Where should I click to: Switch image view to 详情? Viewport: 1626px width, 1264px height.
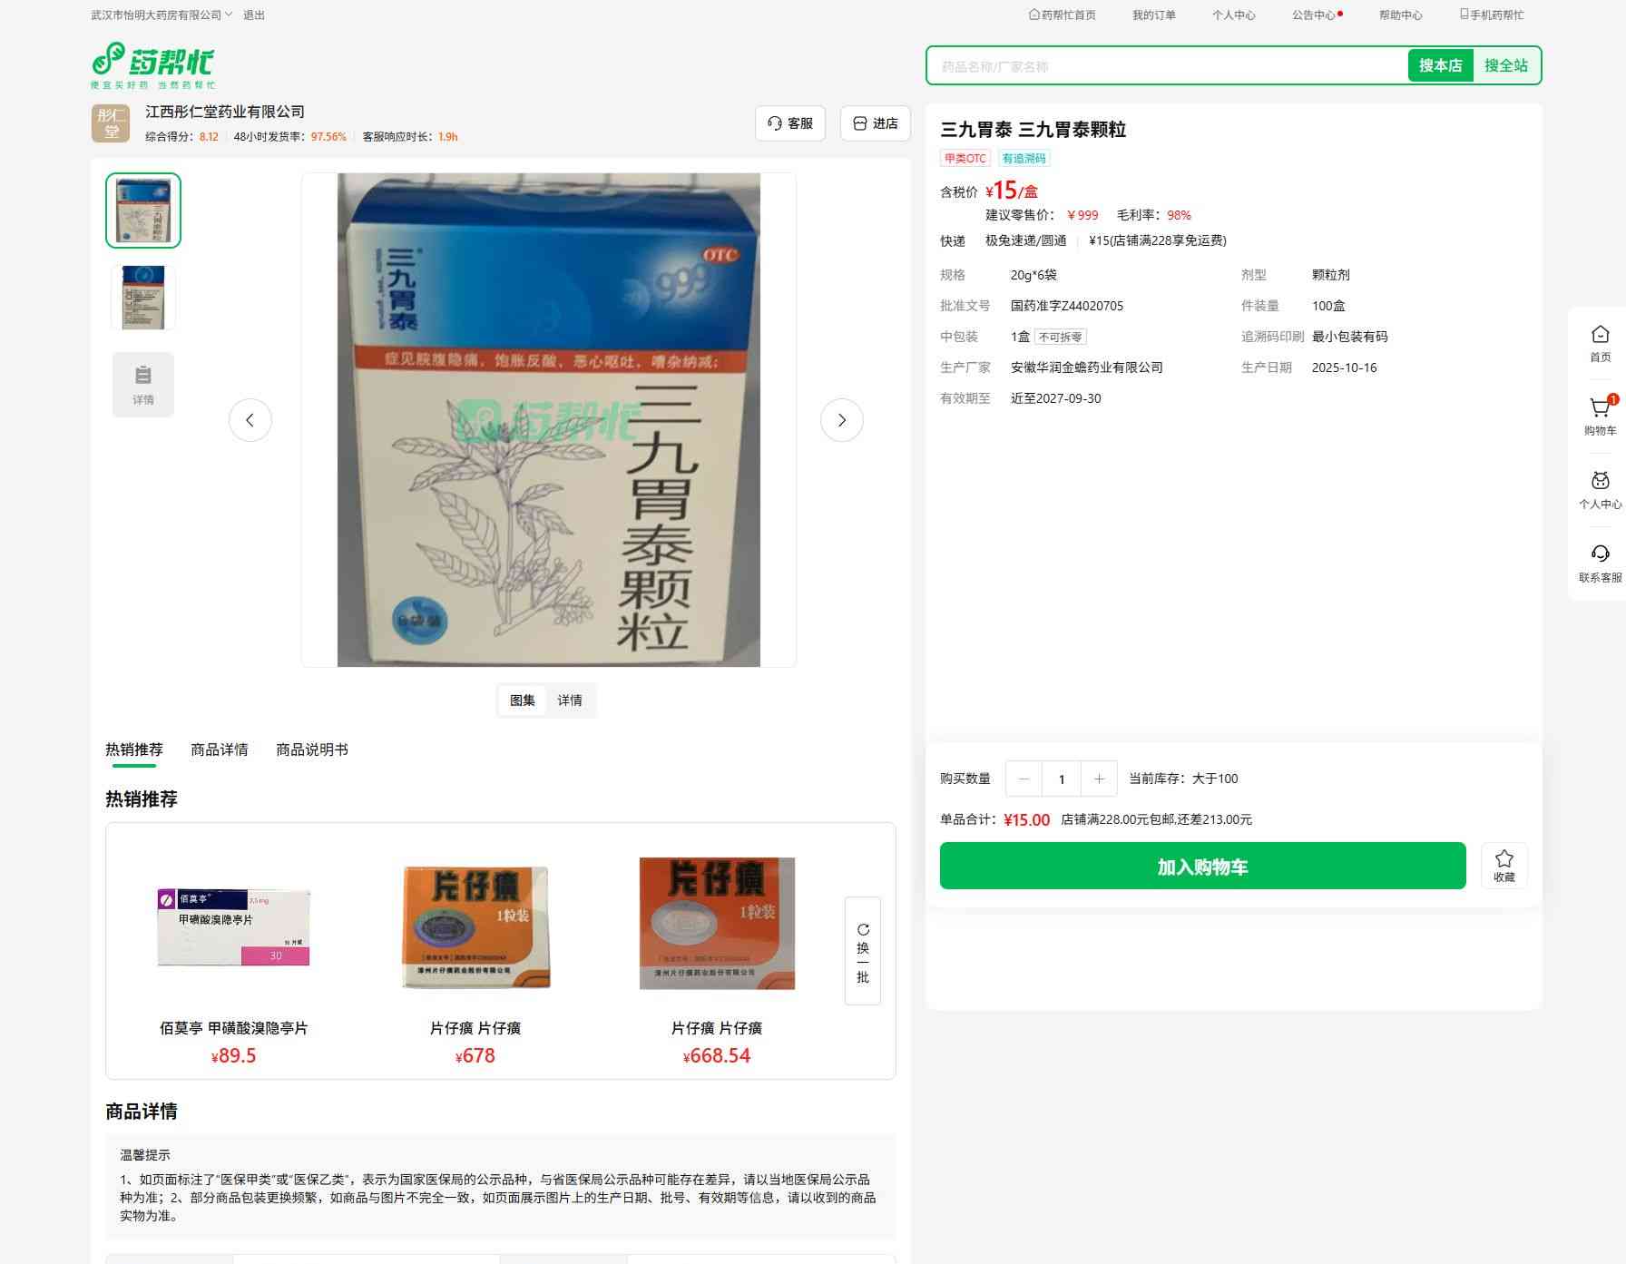(x=570, y=701)
